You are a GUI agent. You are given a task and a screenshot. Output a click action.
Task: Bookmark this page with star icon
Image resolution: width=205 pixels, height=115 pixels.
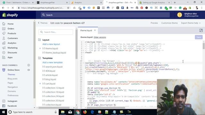coord(68,8)
